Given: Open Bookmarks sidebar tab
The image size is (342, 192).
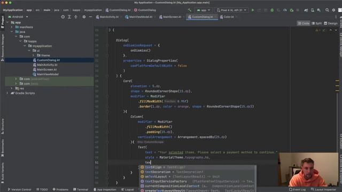Looking at the screenshot, I should [2, 148].
